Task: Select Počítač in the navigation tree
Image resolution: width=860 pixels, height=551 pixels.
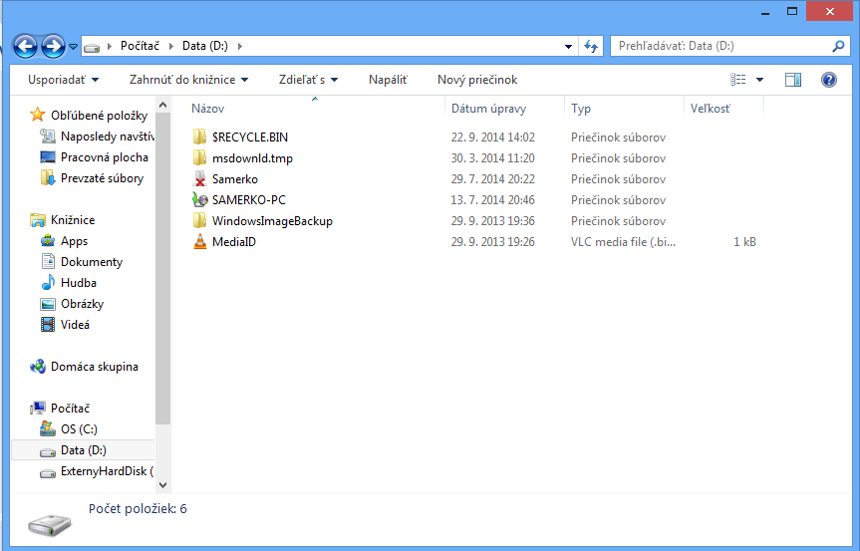Action: click(x=70, y=409)
